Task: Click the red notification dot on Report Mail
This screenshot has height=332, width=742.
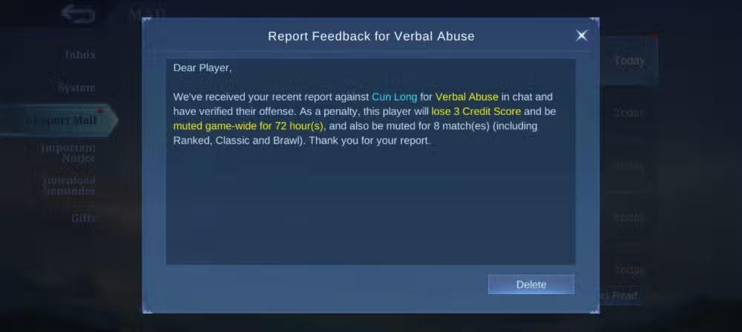Action: click(x=100, y=110)
